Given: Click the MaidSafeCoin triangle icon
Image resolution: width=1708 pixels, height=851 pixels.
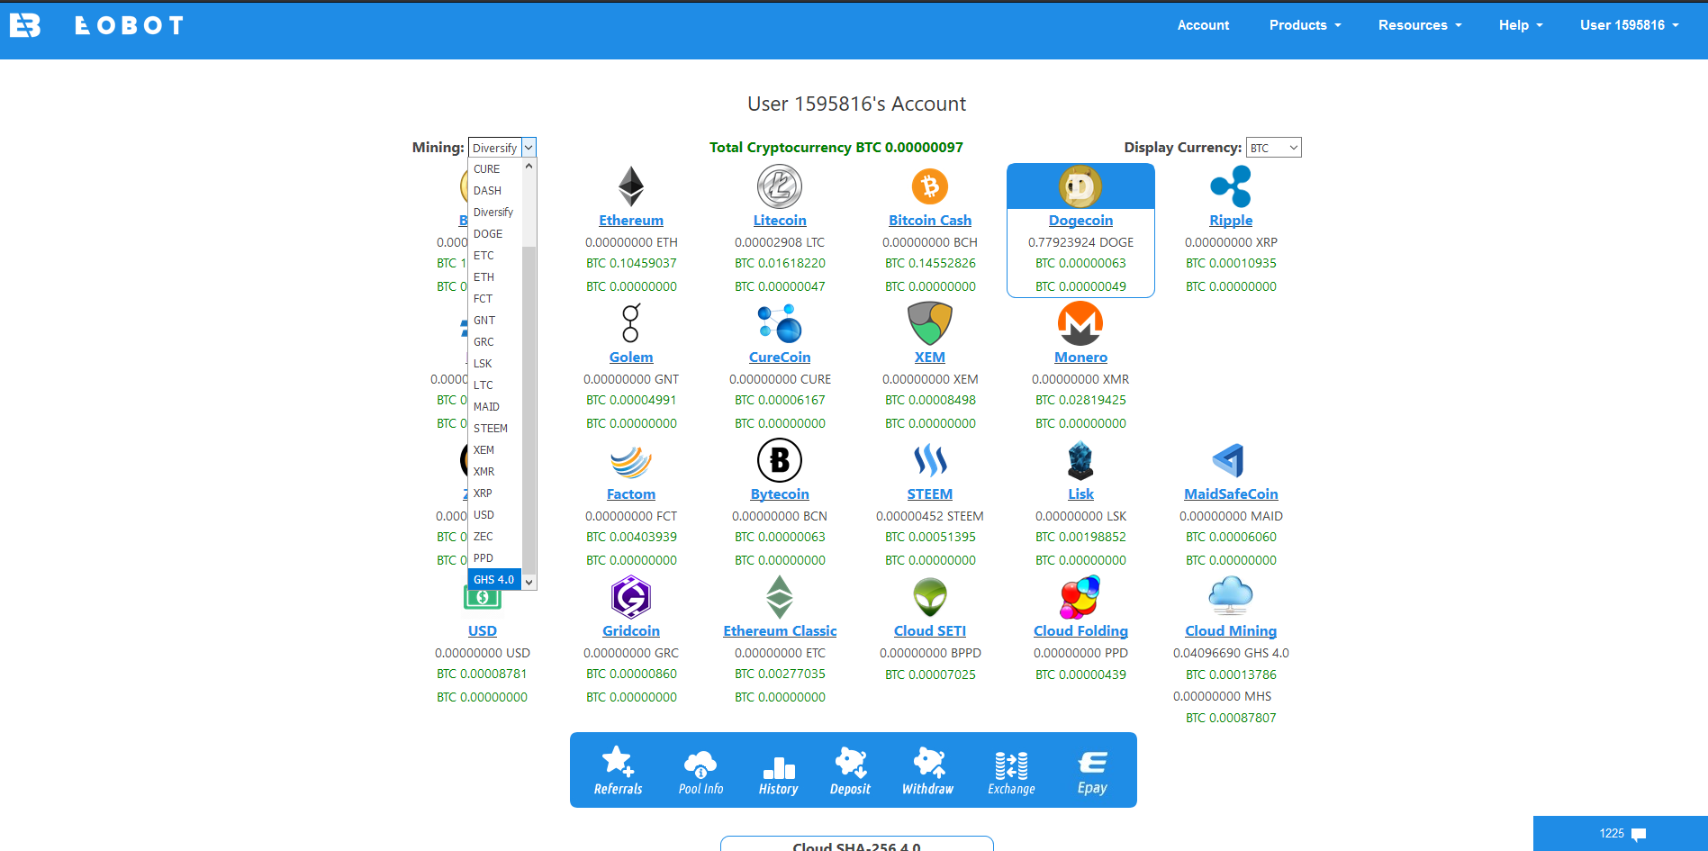Looking at the screenshot, I should 1229,460.
